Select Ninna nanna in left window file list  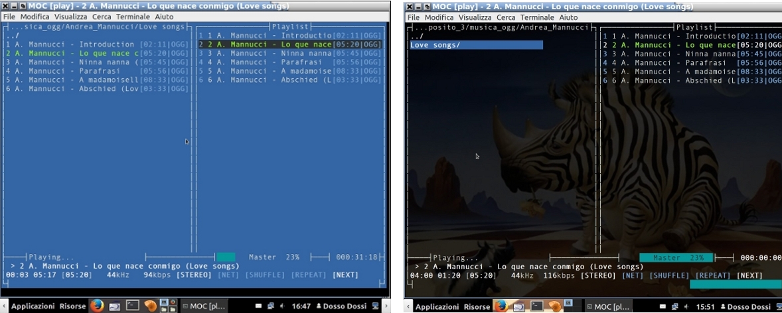click(x=97, y=62)
